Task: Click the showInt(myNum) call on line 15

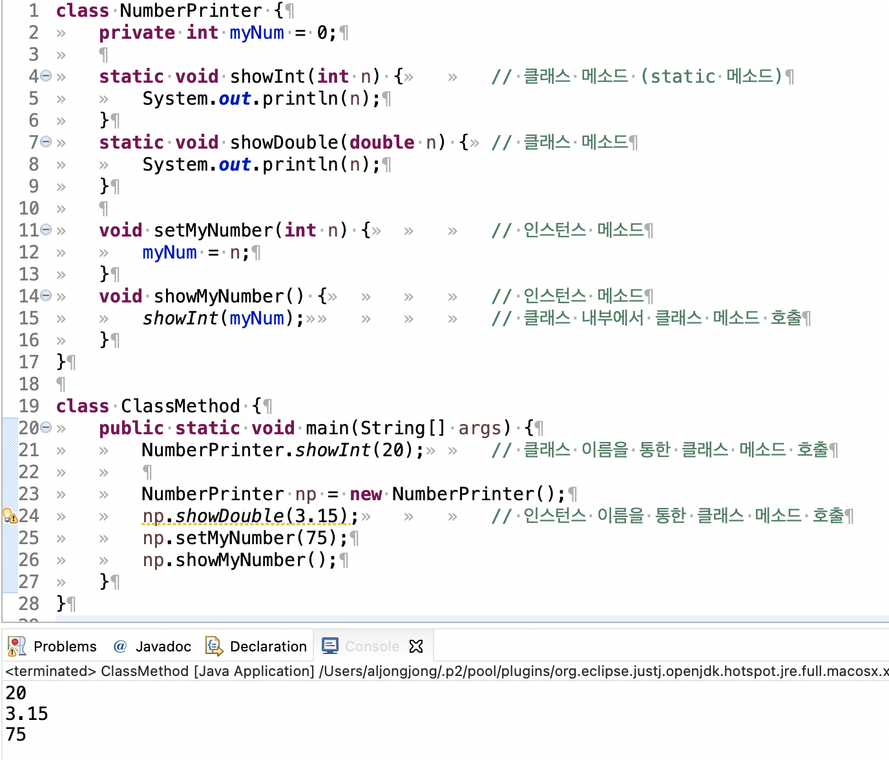Action: 224,318
